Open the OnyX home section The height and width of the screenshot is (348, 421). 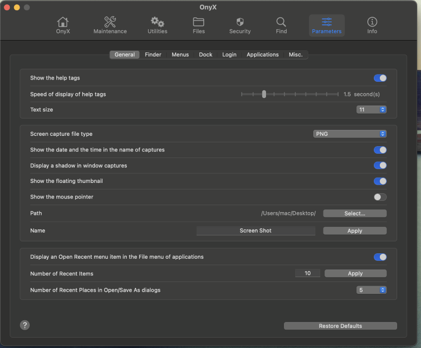pos(63,25)
